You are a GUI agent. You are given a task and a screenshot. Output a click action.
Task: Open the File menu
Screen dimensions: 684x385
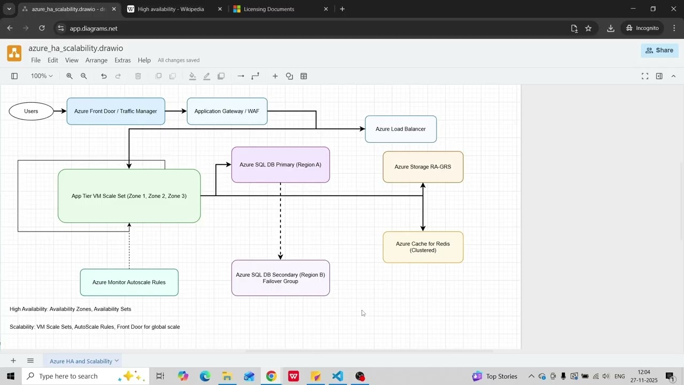(x=36, y=60)
